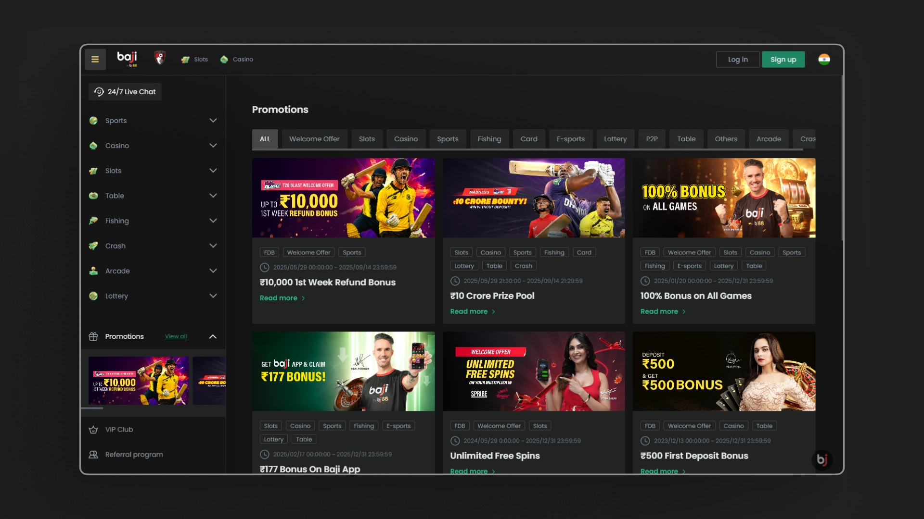This screenshot has height=519, width=924.
Task: Open the 100% Bonus on All Games banner
Action: point(724,198)
